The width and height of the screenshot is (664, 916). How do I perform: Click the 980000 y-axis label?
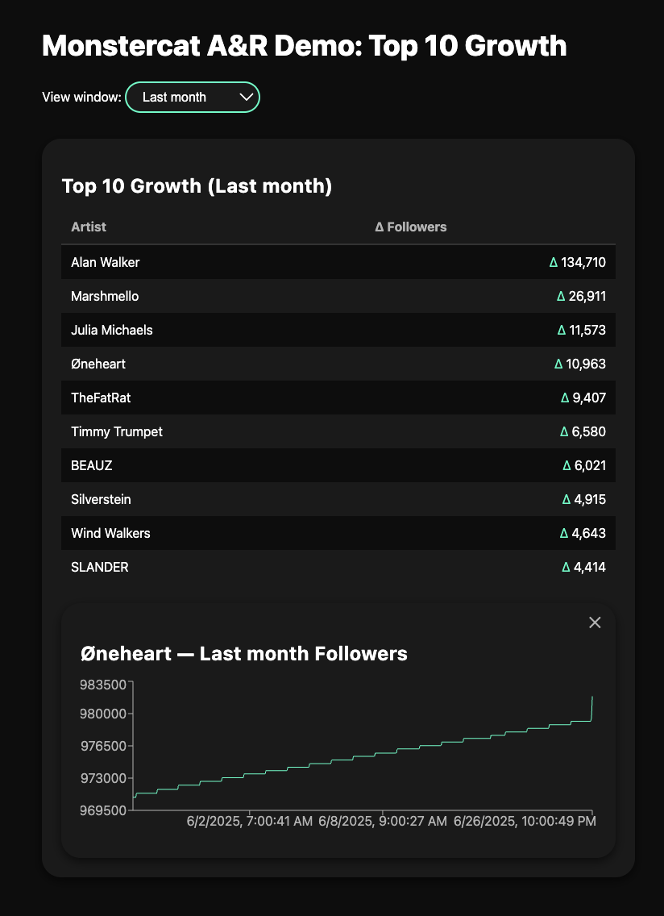point(103,714)
